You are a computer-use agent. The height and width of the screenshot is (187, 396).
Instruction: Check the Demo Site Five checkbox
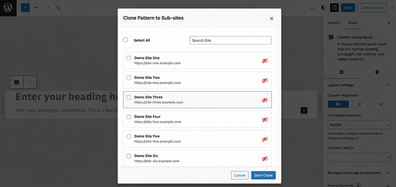(129, 136)
